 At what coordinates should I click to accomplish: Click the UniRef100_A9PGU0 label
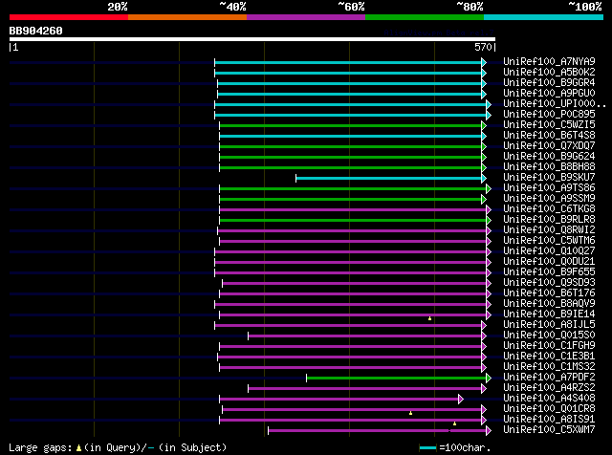pos(549,94)
